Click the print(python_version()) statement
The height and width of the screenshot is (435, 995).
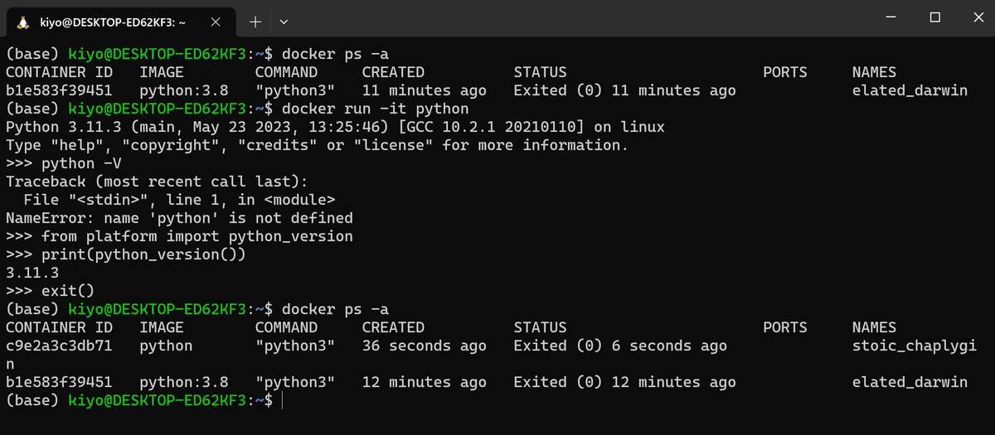click(x=143, y=255)
